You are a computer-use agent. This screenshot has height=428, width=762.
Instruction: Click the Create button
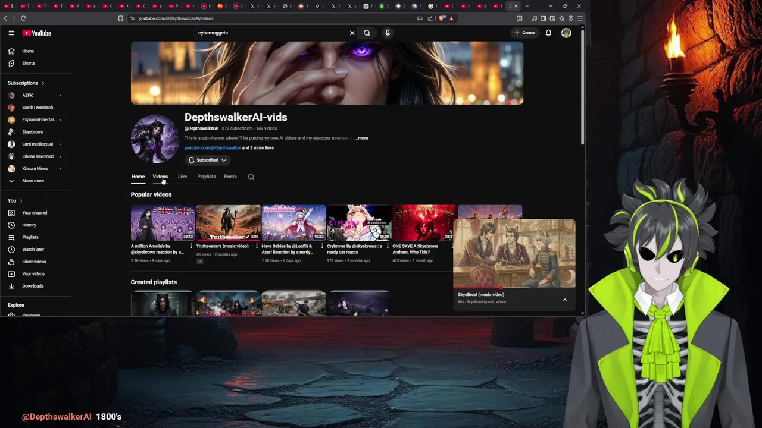tap(525, 33)
